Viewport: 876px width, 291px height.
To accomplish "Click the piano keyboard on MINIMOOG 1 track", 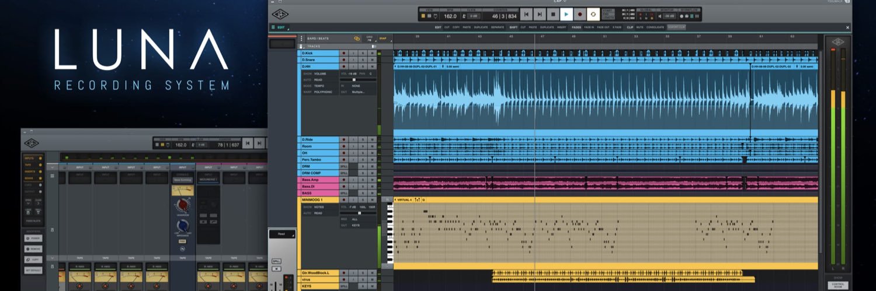I will (x=390, y=234).
